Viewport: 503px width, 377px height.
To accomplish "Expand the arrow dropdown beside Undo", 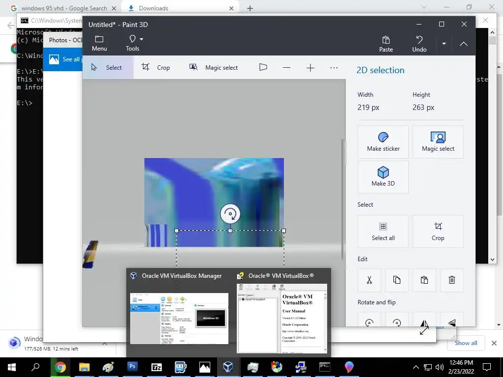I will tap(444, 44).
